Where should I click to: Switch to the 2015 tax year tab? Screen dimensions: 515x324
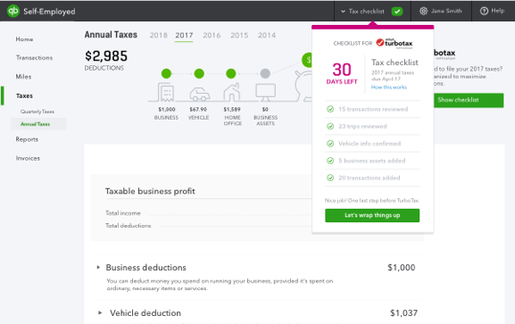pyautogui.click(x=239, y=35)
